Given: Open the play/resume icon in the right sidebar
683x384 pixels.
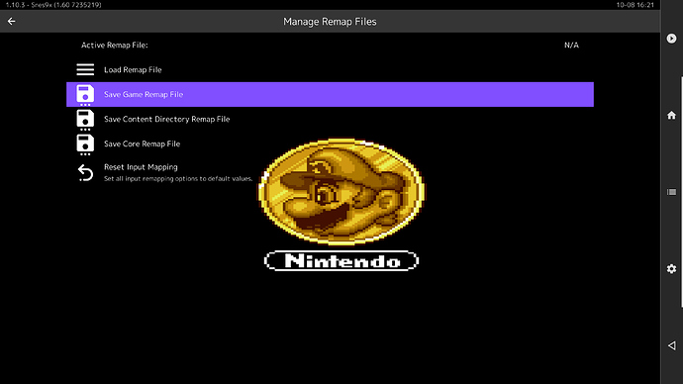Looking at the screenshot, I should (x=671, y=39).
